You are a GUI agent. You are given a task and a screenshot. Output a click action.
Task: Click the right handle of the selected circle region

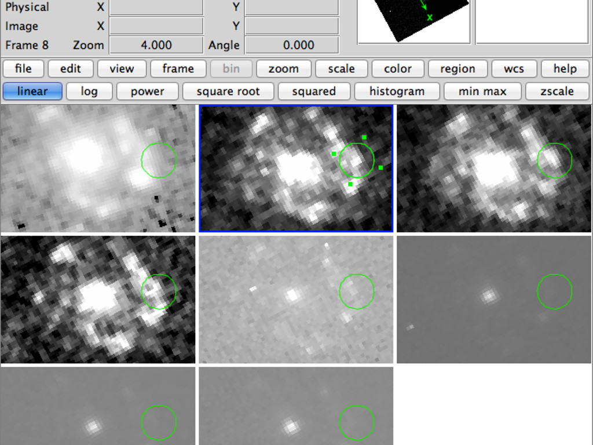[x=380, y=167]
